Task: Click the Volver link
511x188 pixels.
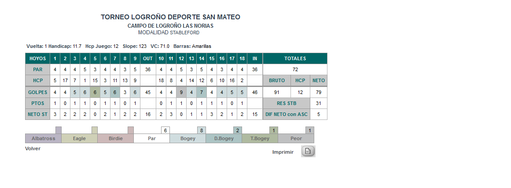Action: [x=33, y=148]
